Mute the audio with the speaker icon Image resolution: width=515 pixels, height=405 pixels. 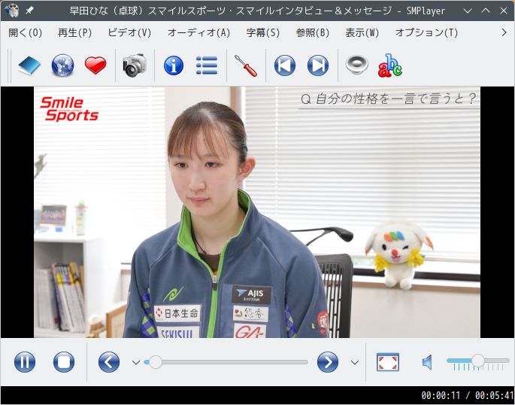click(427, 362)
